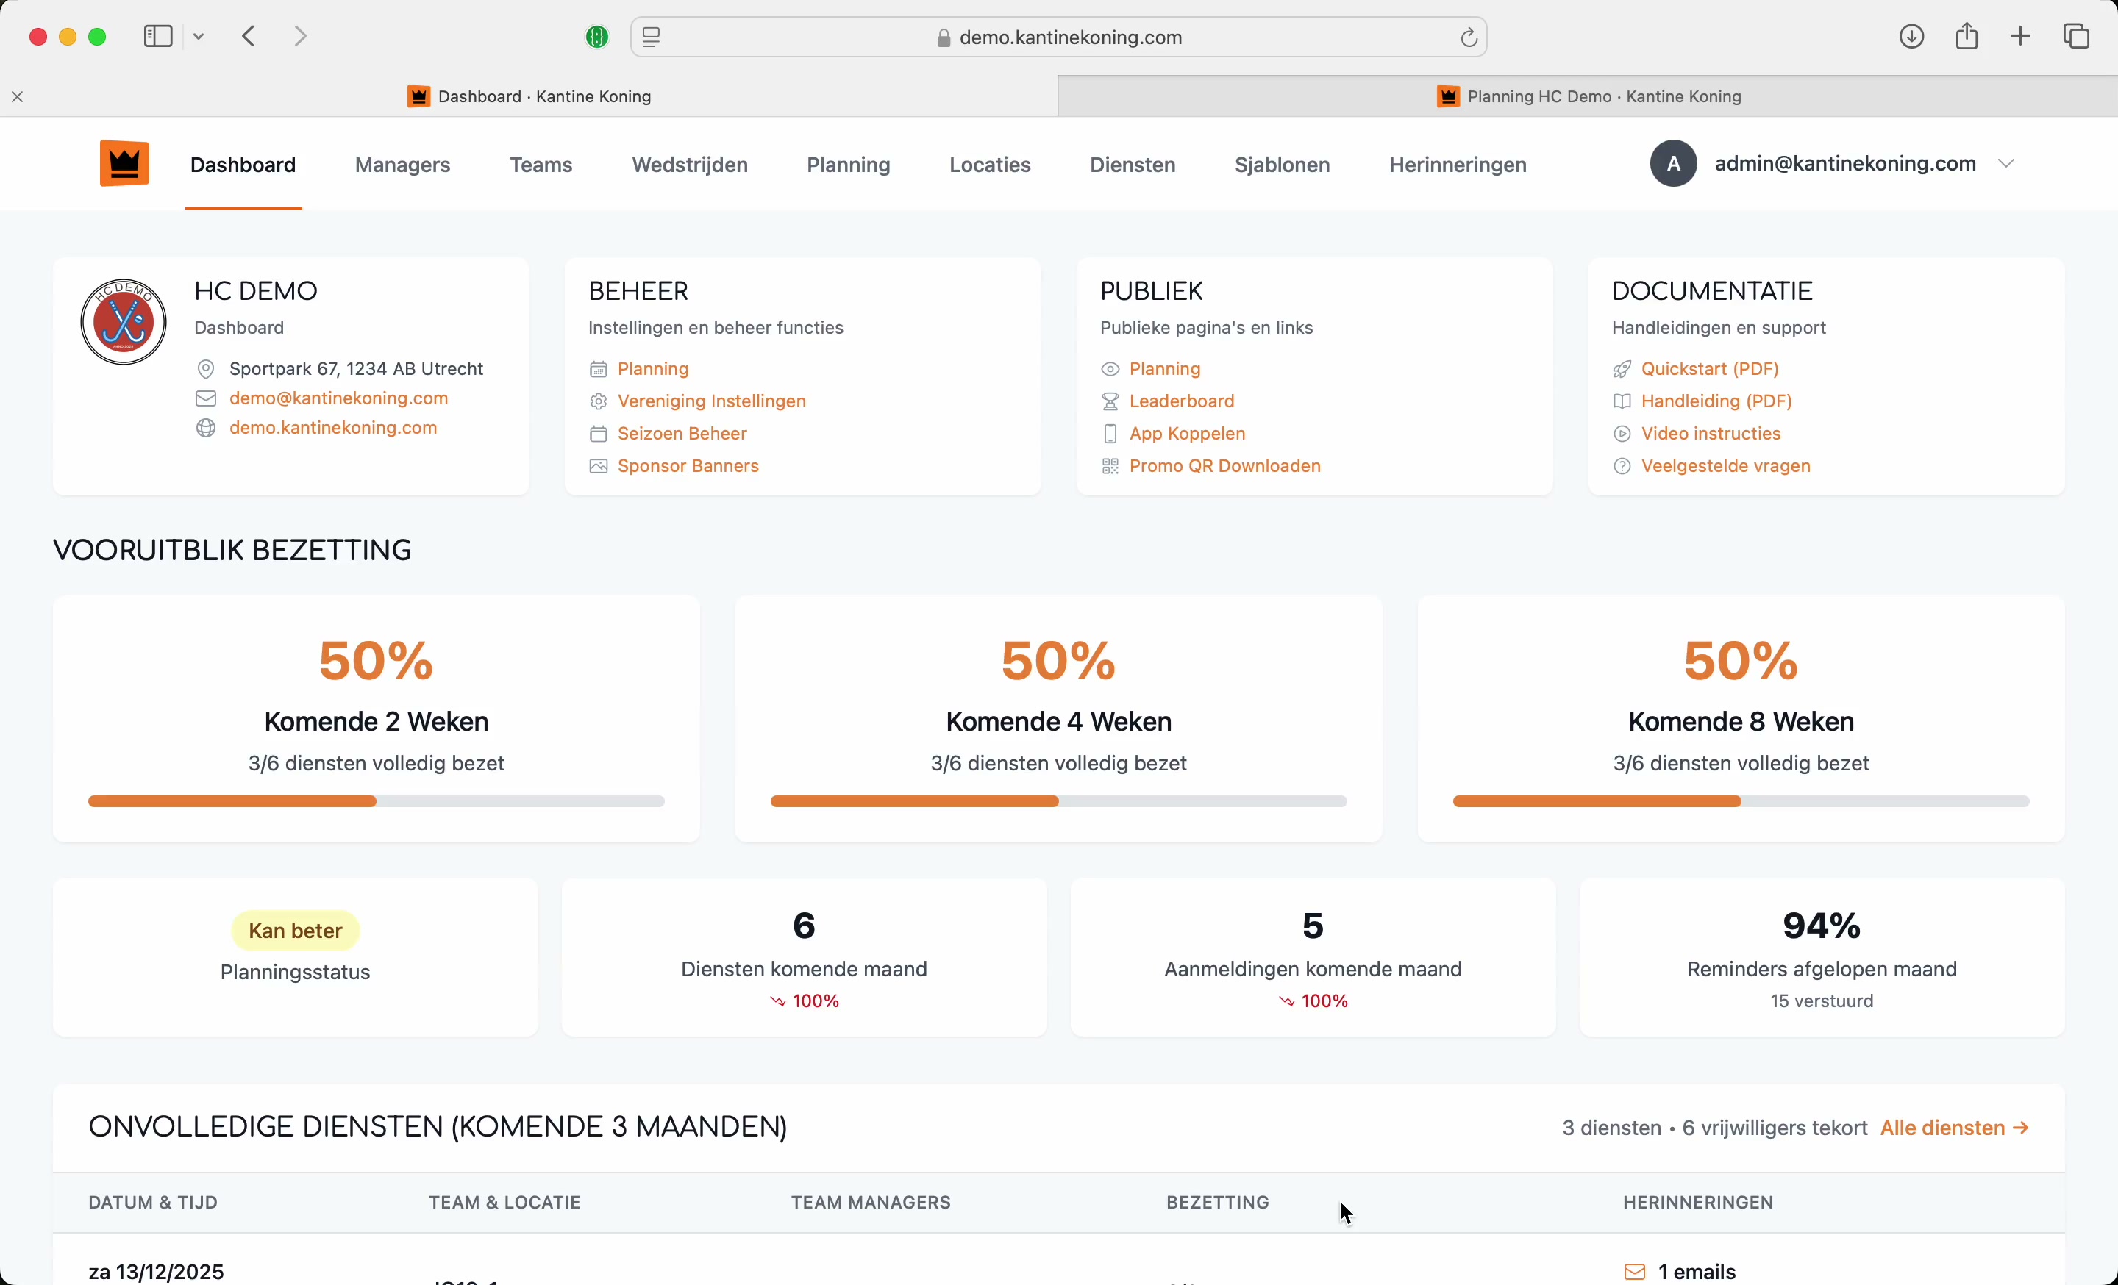Click the HC Demo club logo

[x=124, y=322]
